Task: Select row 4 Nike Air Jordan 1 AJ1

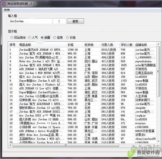Action: pos(82,61)
